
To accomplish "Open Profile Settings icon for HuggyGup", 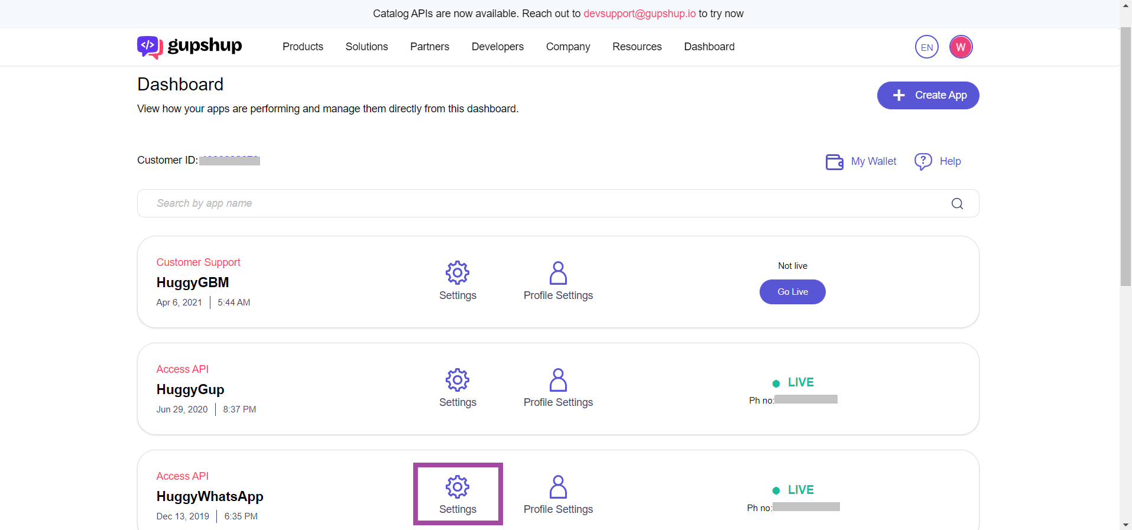I will [x=558, y=380].
